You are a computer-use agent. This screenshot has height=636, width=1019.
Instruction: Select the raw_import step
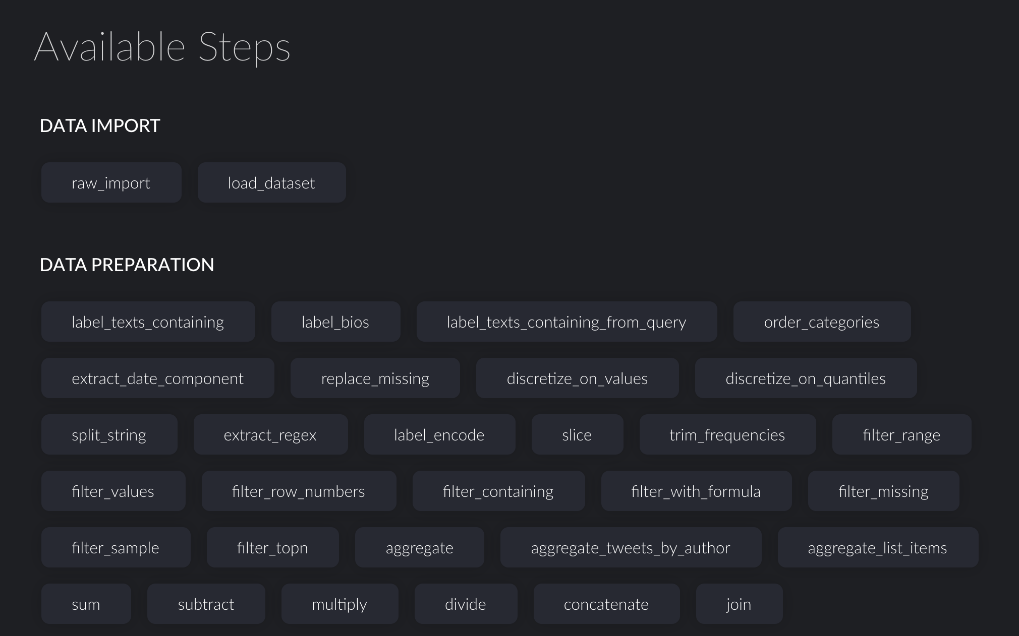(111, 182)
